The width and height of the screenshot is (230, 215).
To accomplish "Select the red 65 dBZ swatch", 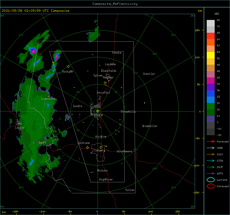I will click(x=211, y=36).
